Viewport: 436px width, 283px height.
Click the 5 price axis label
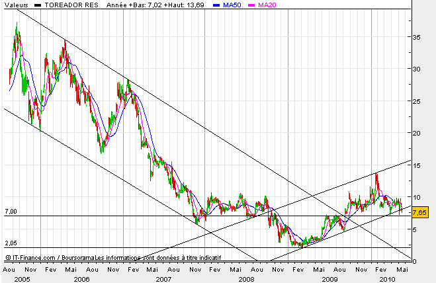click(x=415, y=229)
